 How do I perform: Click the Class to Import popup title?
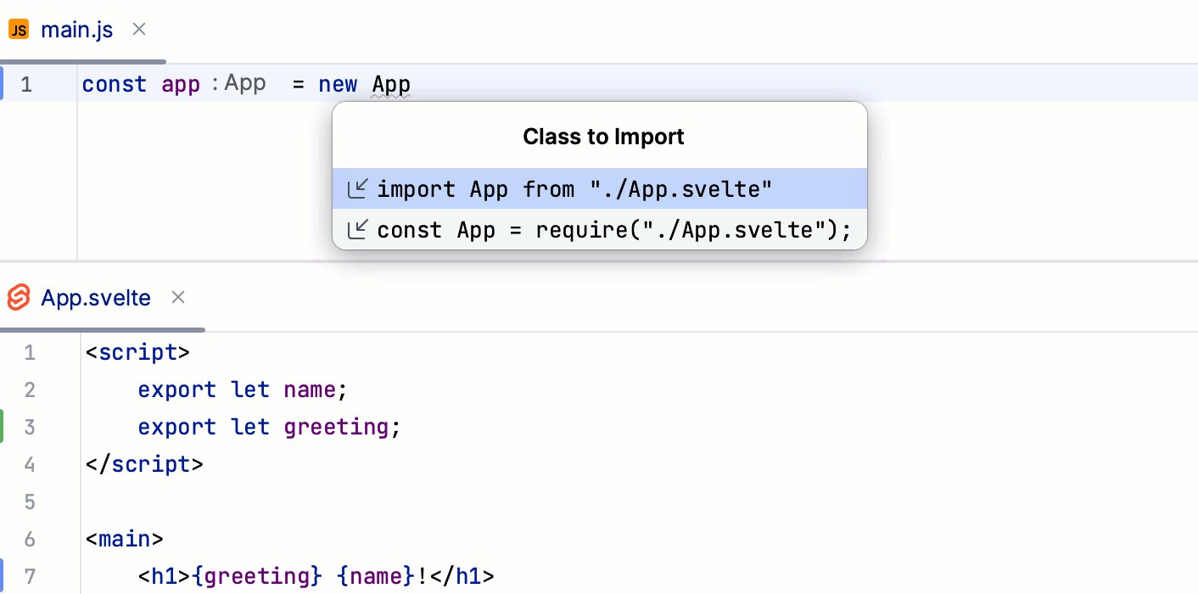[602, 136]
